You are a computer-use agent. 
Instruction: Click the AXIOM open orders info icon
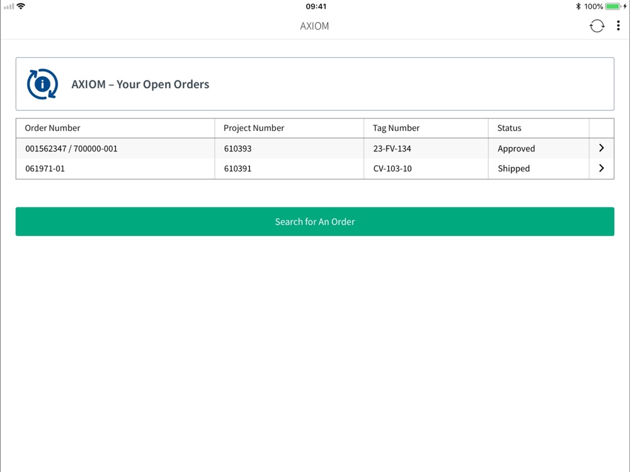click(42, 84)
